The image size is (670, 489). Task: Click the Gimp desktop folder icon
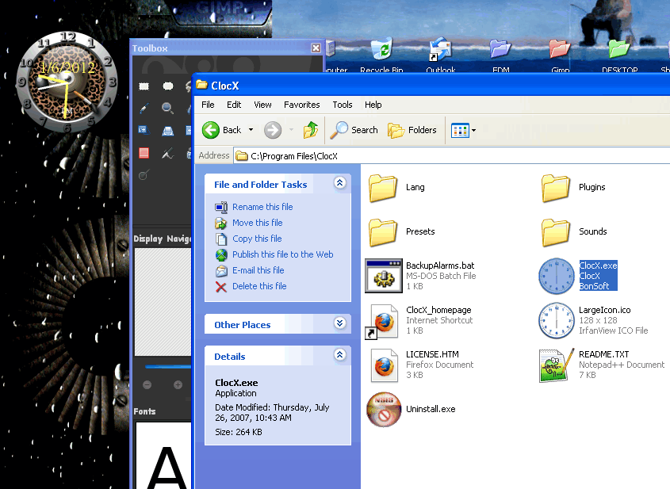(x=560, y=49)
